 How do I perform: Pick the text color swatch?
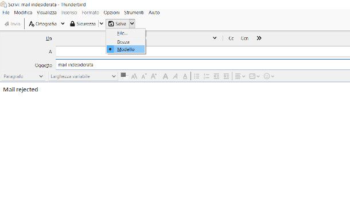click(123, 75)
